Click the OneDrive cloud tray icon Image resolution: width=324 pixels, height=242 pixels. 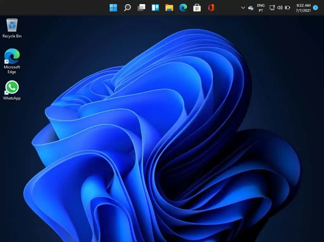click(x=251, y=8)
